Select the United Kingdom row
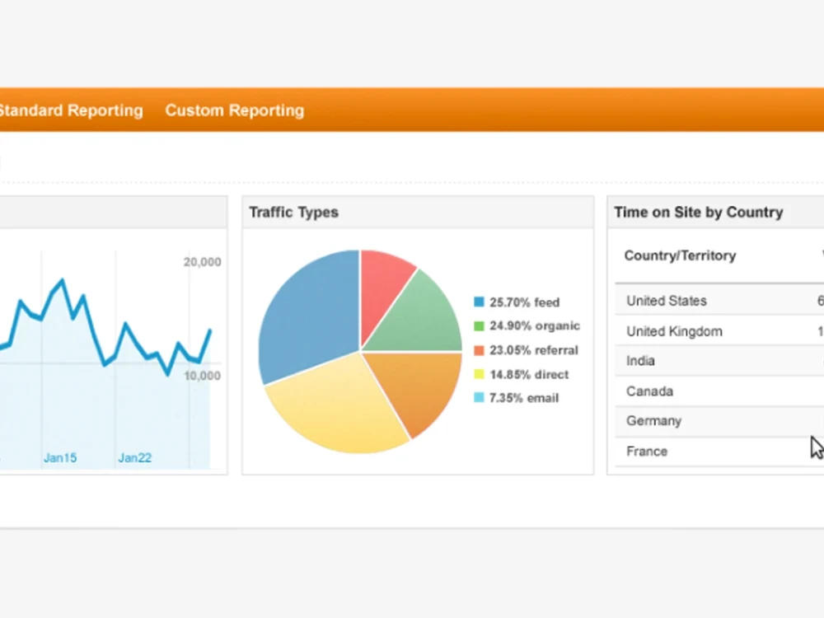 [719, 331]
